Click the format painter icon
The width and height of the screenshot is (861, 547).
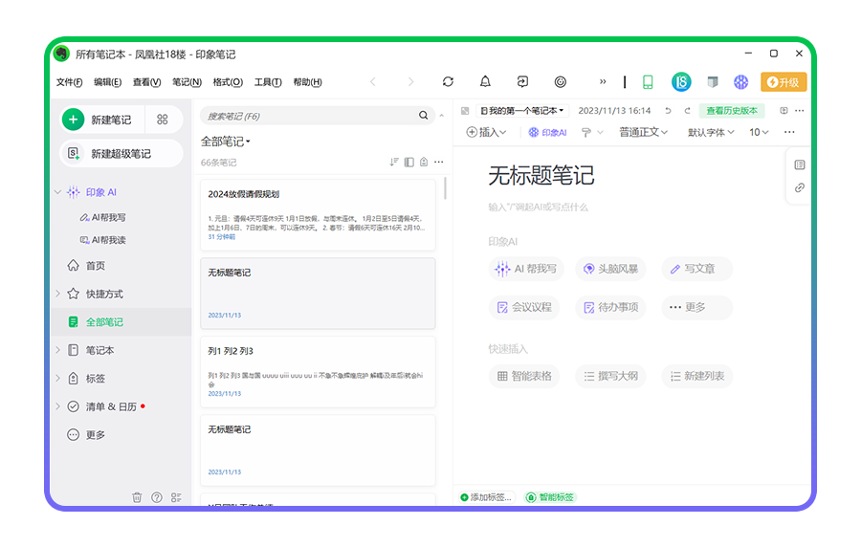[x=586, y=132]
